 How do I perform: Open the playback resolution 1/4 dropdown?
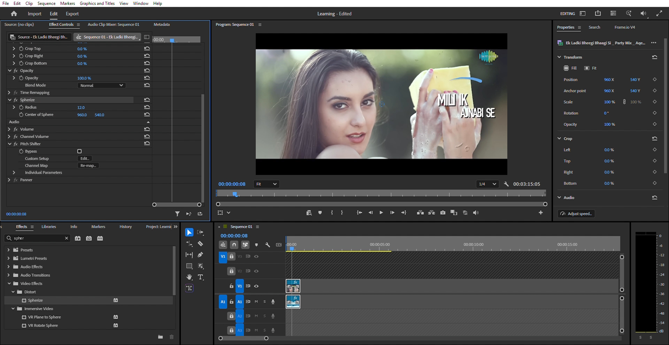487,184
